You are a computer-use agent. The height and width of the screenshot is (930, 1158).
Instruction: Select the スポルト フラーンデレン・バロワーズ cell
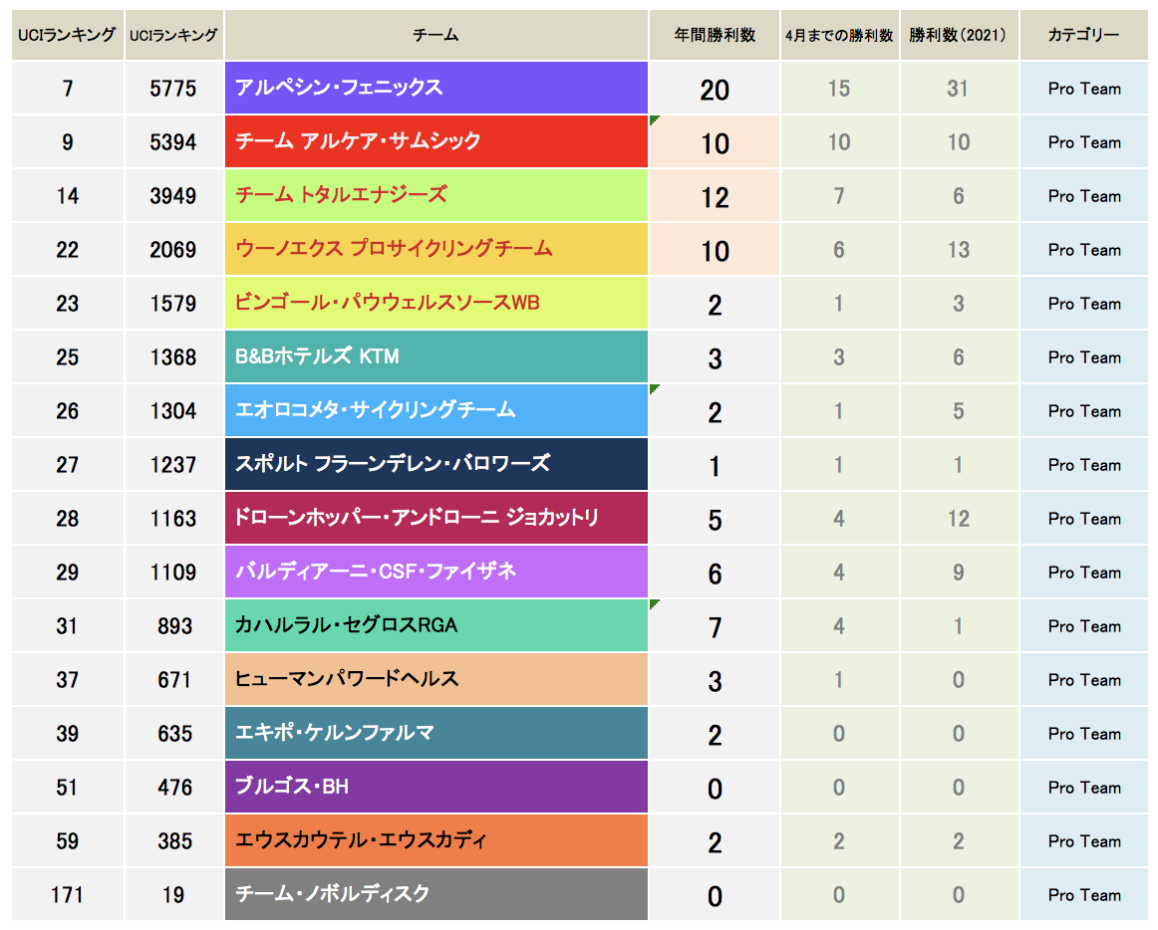[436, 465]
